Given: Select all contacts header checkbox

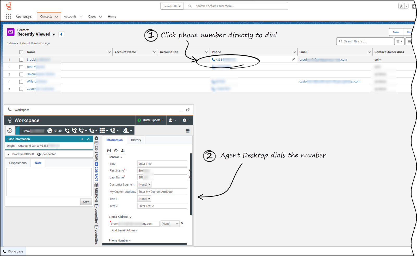Looking at the screenshot, I should [21, 52].
